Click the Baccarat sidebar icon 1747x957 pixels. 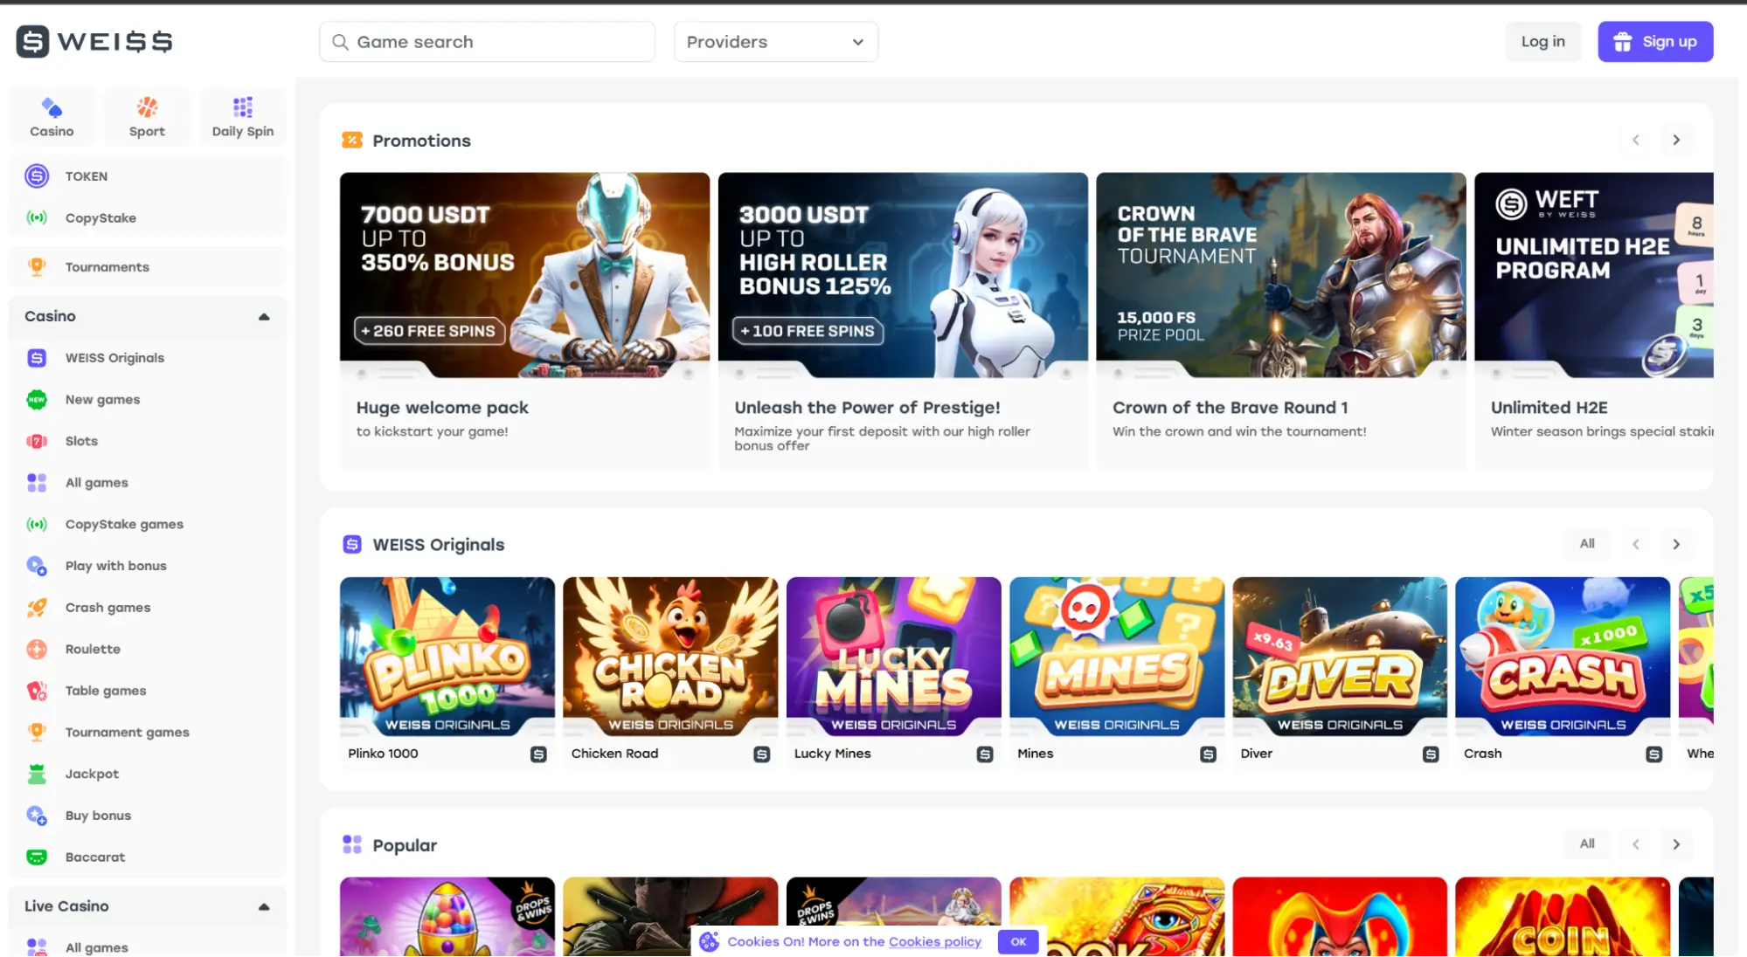[37, 857]
